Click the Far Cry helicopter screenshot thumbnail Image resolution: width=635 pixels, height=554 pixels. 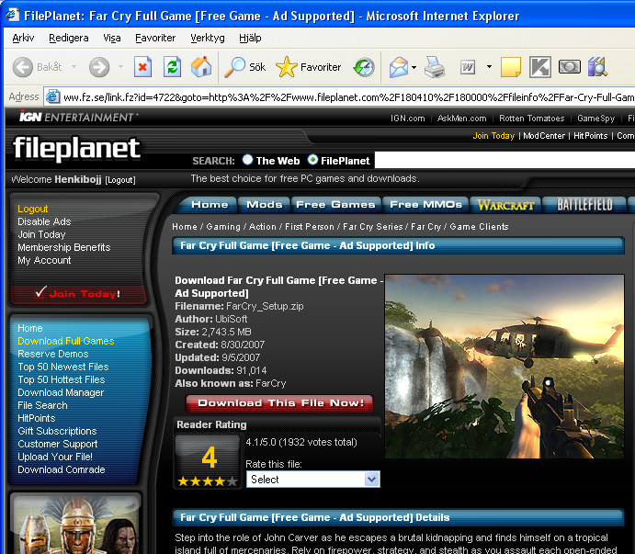[505, 367]
